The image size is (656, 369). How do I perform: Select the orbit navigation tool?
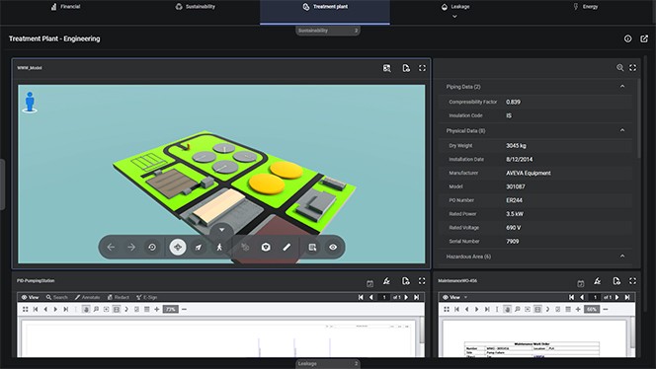pos(178,248)
